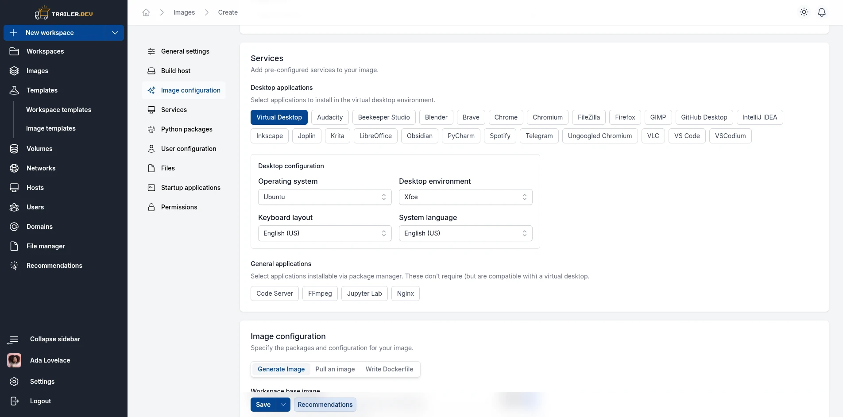Switch to the Generate Image tab

pos(281,369)
